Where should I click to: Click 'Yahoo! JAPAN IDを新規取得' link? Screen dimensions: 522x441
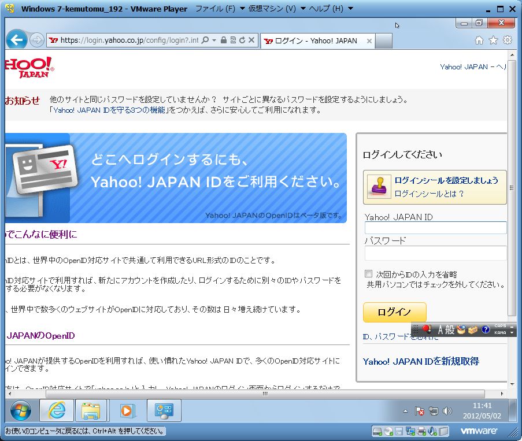pos(421,361)
